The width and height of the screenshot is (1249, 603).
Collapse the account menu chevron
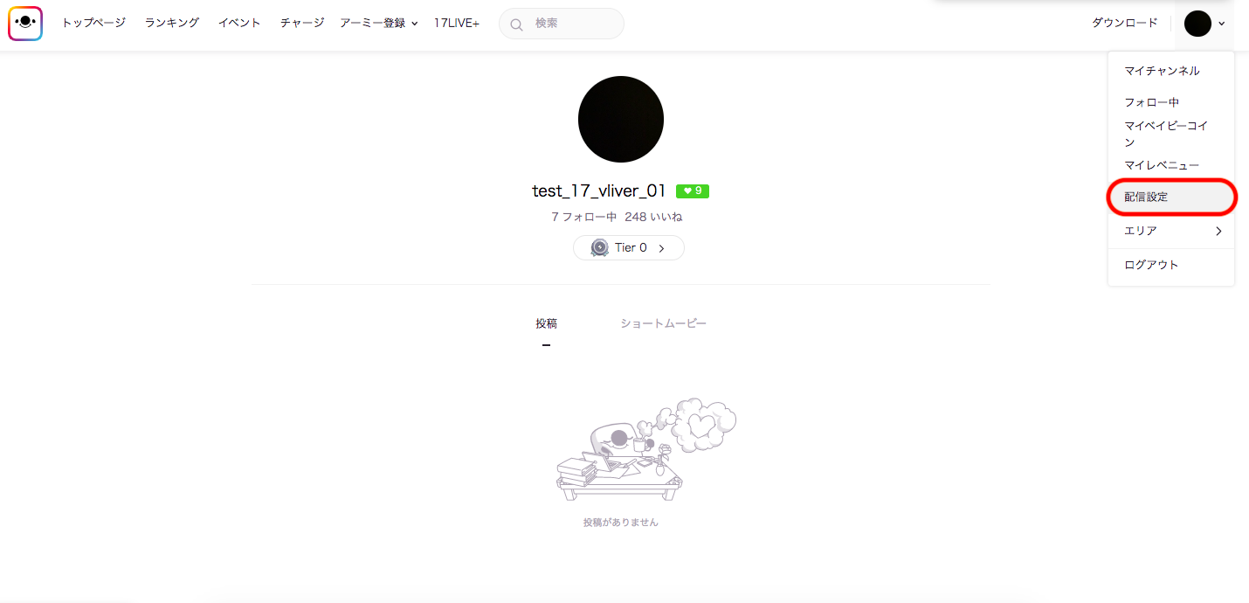(1222, 24)
